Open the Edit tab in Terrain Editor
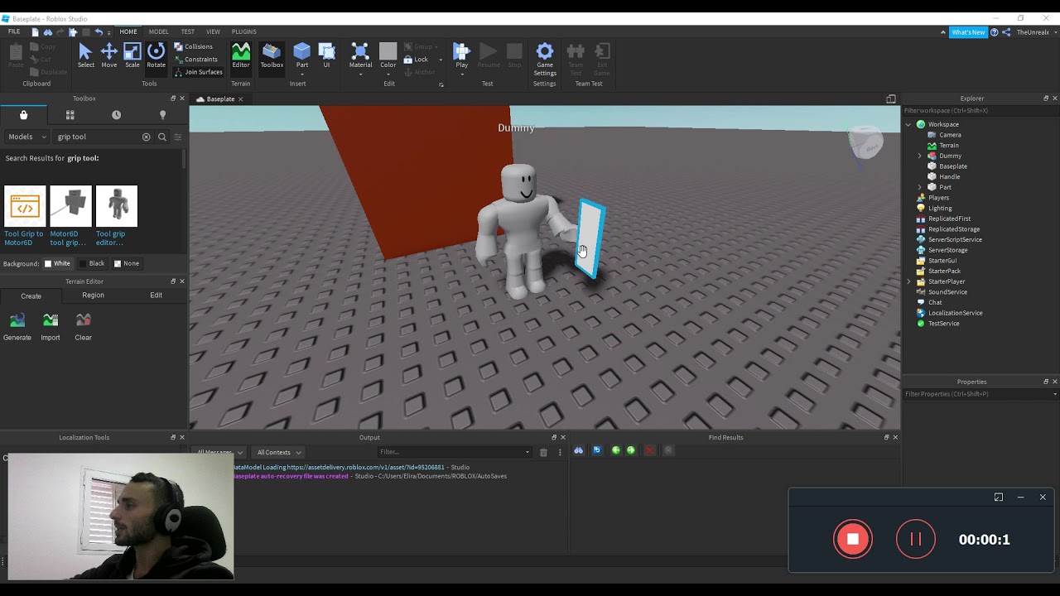 point(156,296)
